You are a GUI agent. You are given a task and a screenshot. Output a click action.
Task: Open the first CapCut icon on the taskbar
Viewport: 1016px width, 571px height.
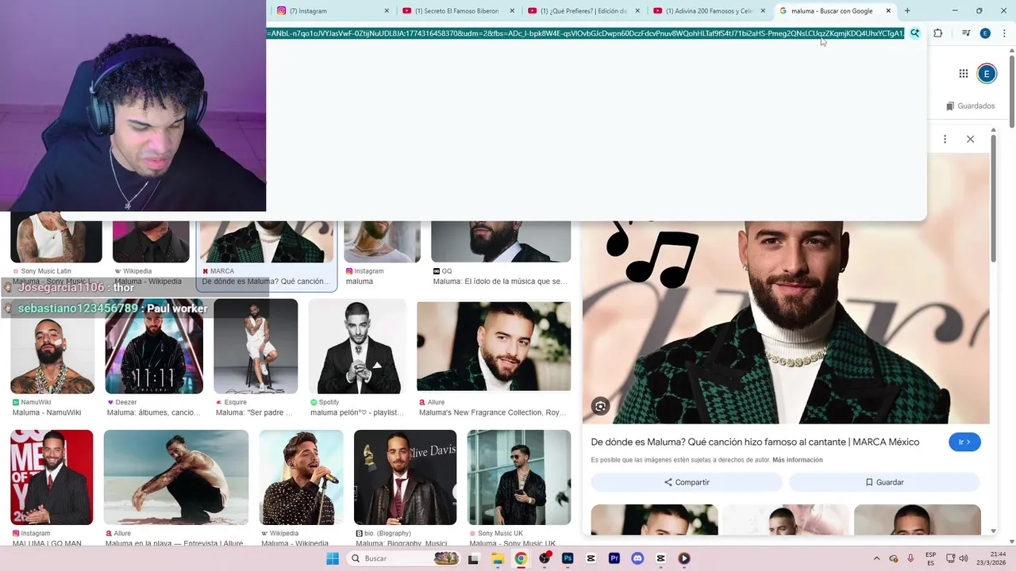(x=591, y=558)
